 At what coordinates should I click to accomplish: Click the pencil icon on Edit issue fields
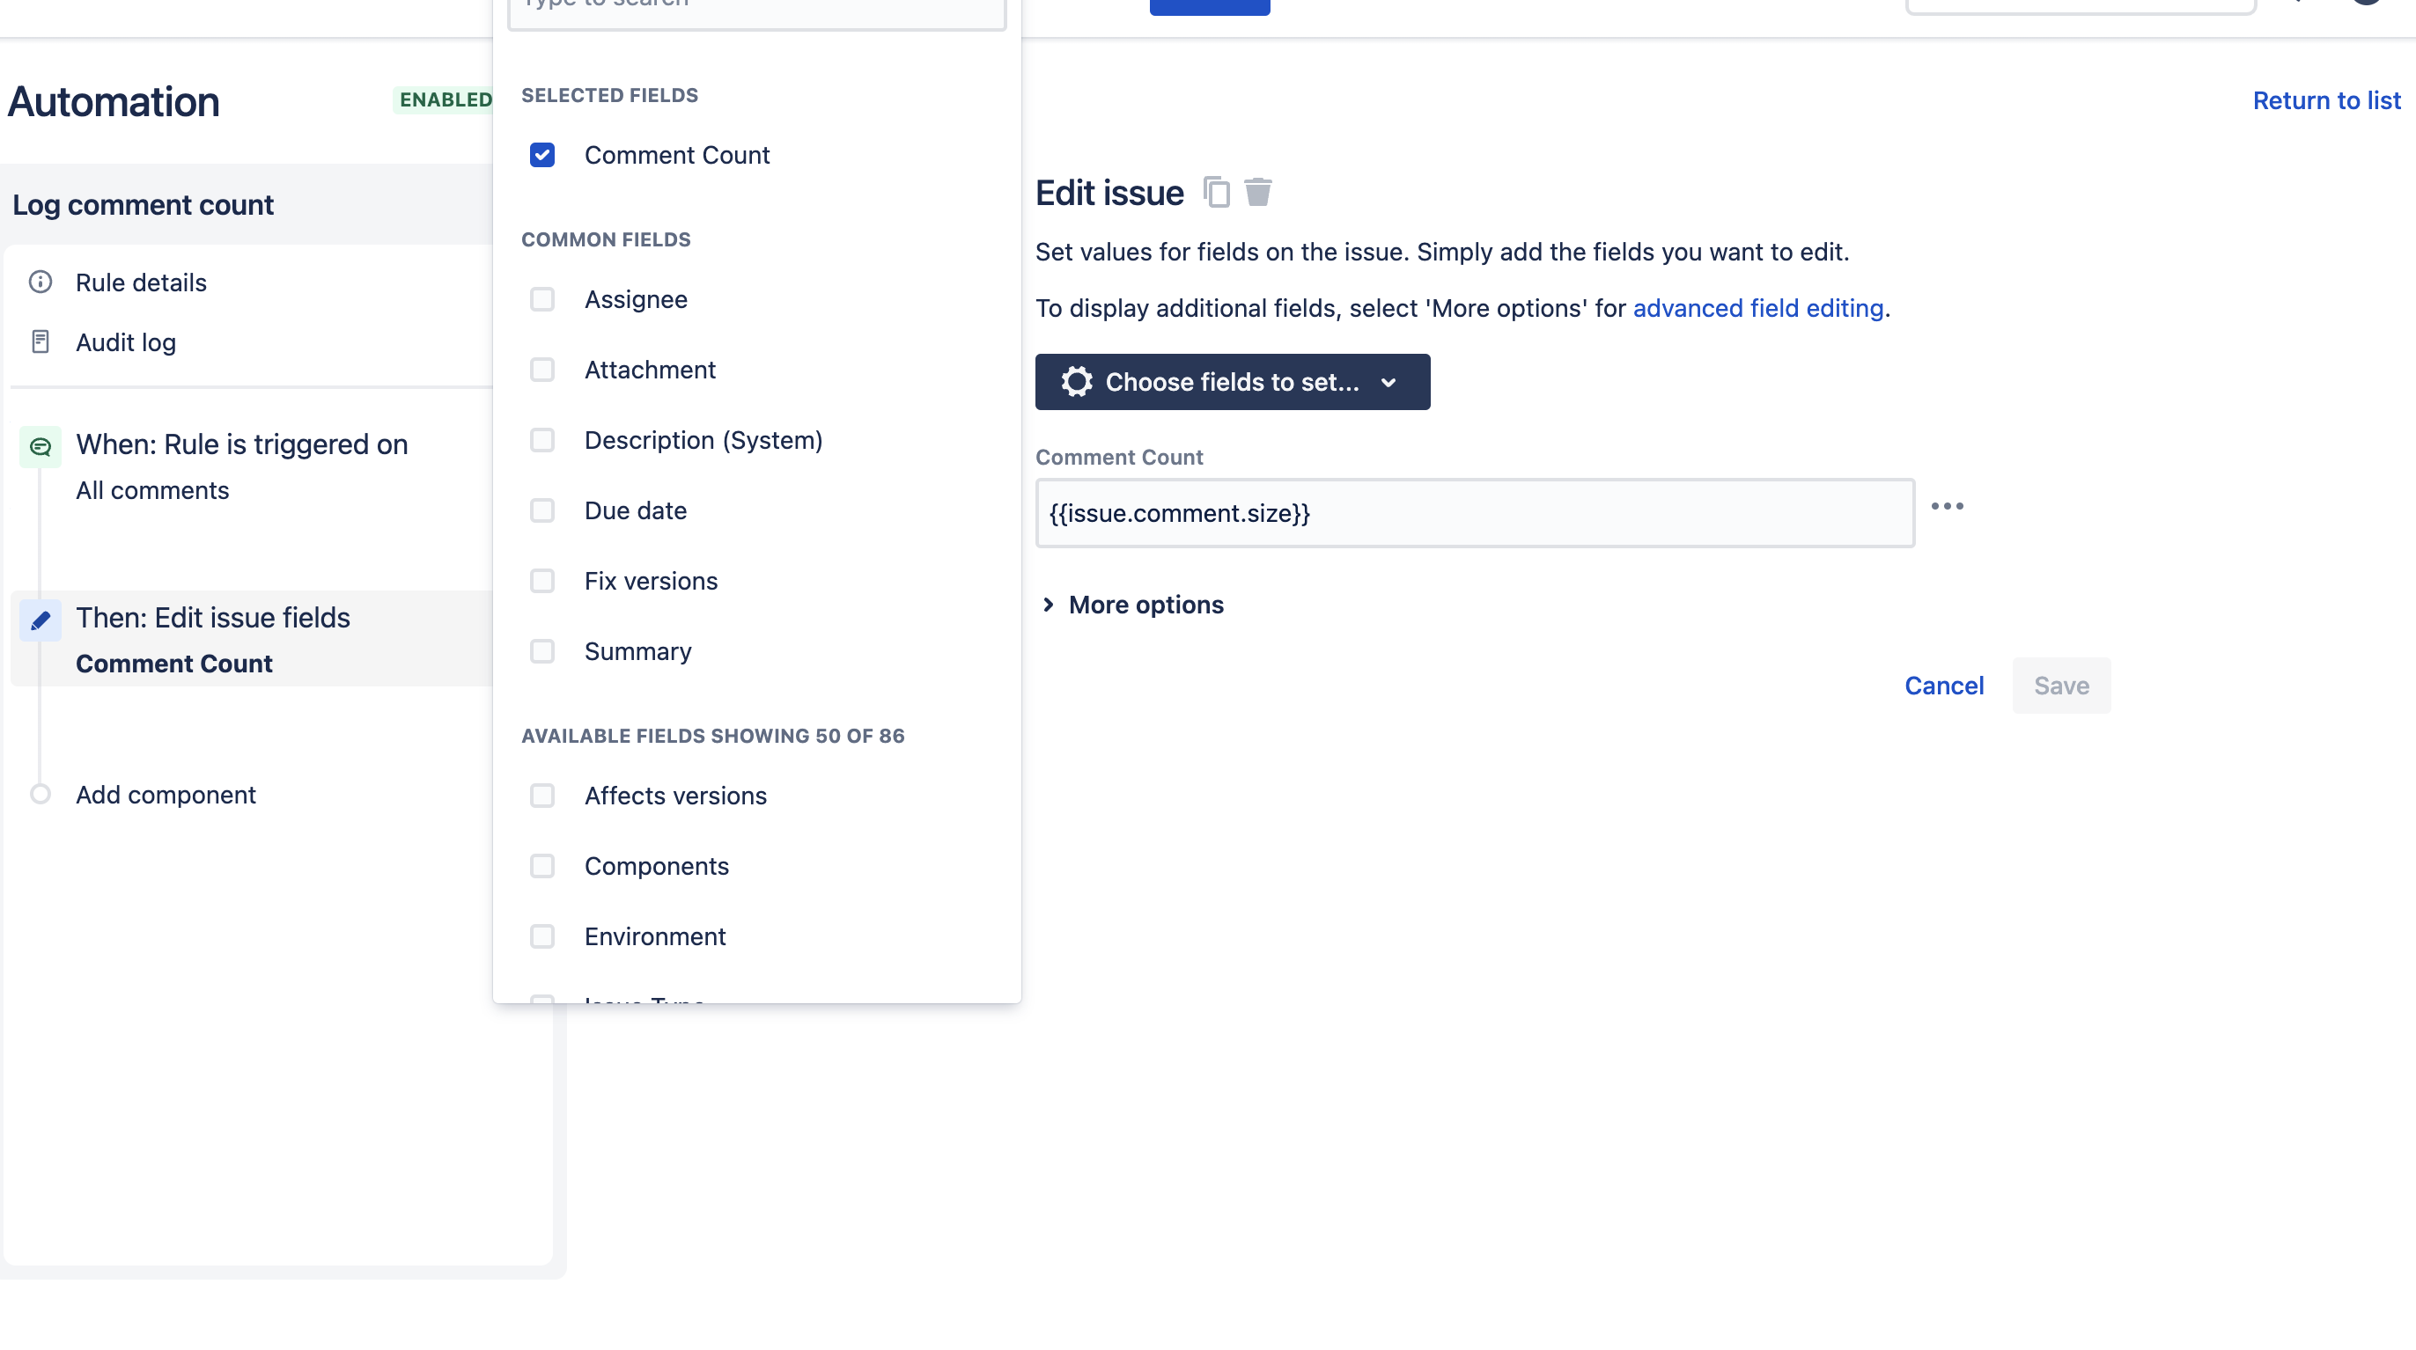[x=40, y=619]
